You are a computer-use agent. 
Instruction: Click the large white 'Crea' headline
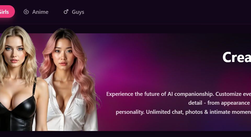pyautogui.click(x=237, y=57)
